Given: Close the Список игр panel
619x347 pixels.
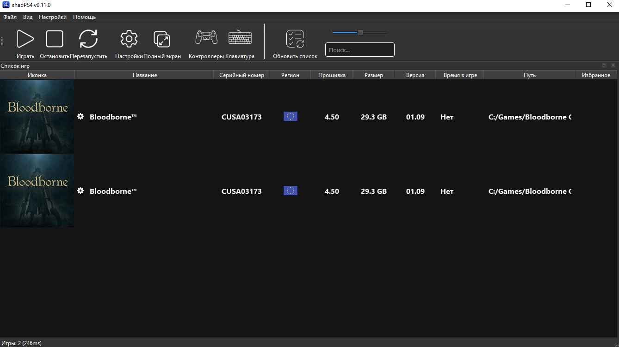Looking at the screenshot, I should (613, 66).
